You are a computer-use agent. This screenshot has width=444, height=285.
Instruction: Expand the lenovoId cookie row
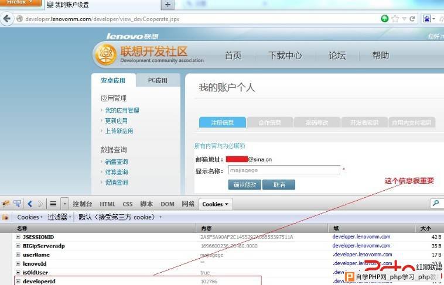18,263
